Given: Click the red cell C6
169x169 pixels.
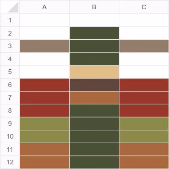Looking at the screenshot, I should 144,85.
